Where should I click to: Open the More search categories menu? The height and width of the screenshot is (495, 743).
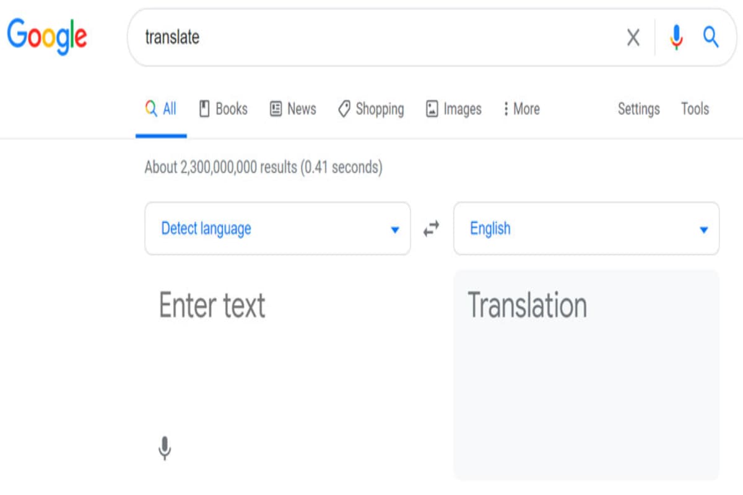[520, 109]
